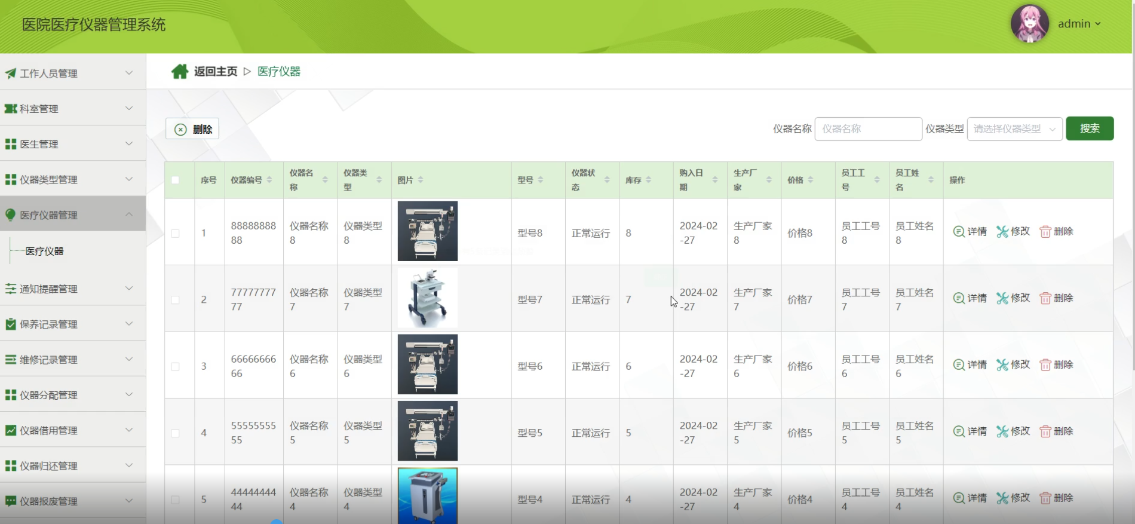Toggle the select-all checkbox in table header
Viewport: 1135px width, 524px height.
click(x=175, y=180)
